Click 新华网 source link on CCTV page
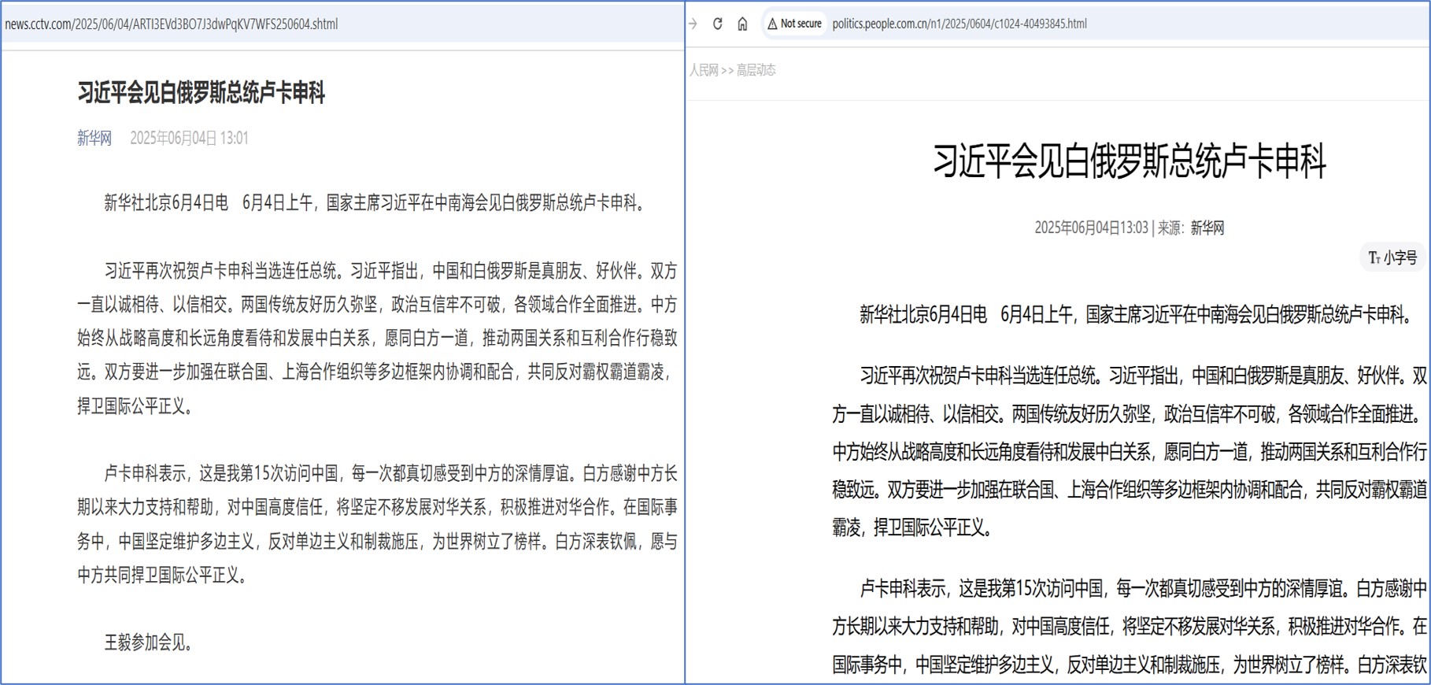1431x685 pixels. click(94, 139)
